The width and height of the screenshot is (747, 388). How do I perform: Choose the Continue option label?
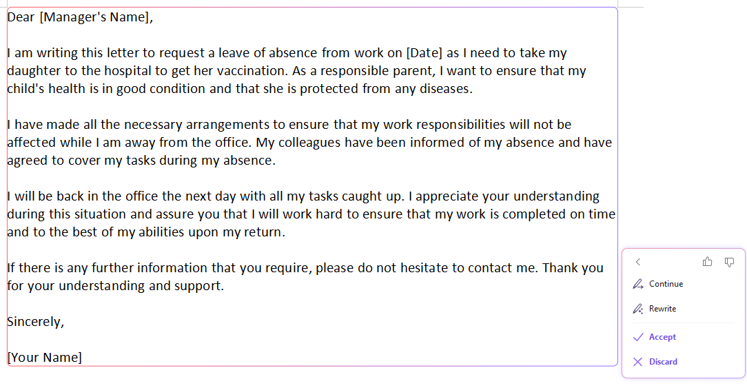666,284
